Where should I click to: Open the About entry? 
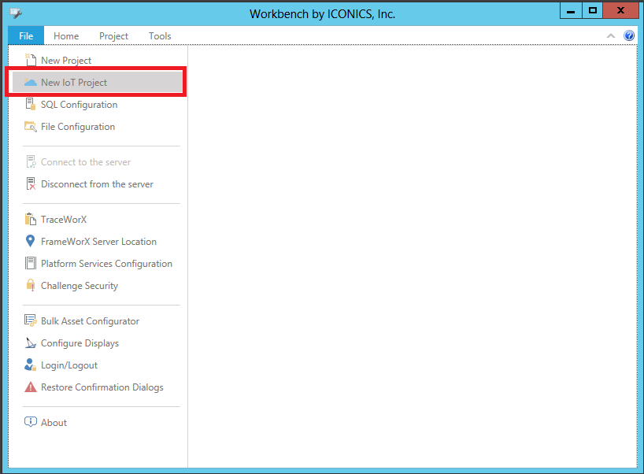pyautogui.click(x=98, y=422)
